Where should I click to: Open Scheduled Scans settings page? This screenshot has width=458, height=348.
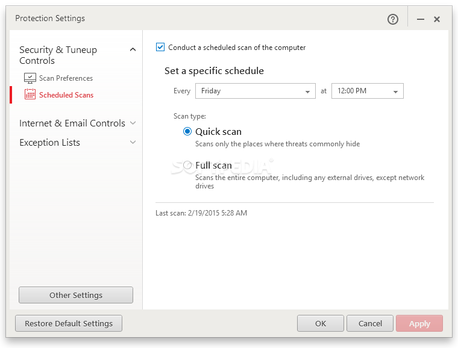[x=66, y=95]
